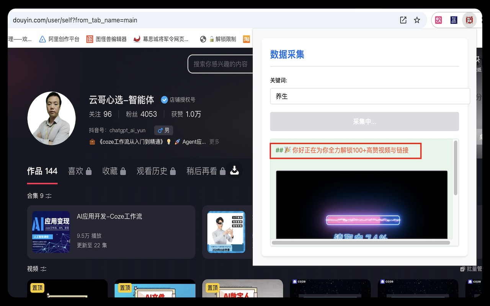Image resolution: width=490 pixels, height=306 pixels.
Task: Expand 更多 in the profile bio
Action: (214, 142)
